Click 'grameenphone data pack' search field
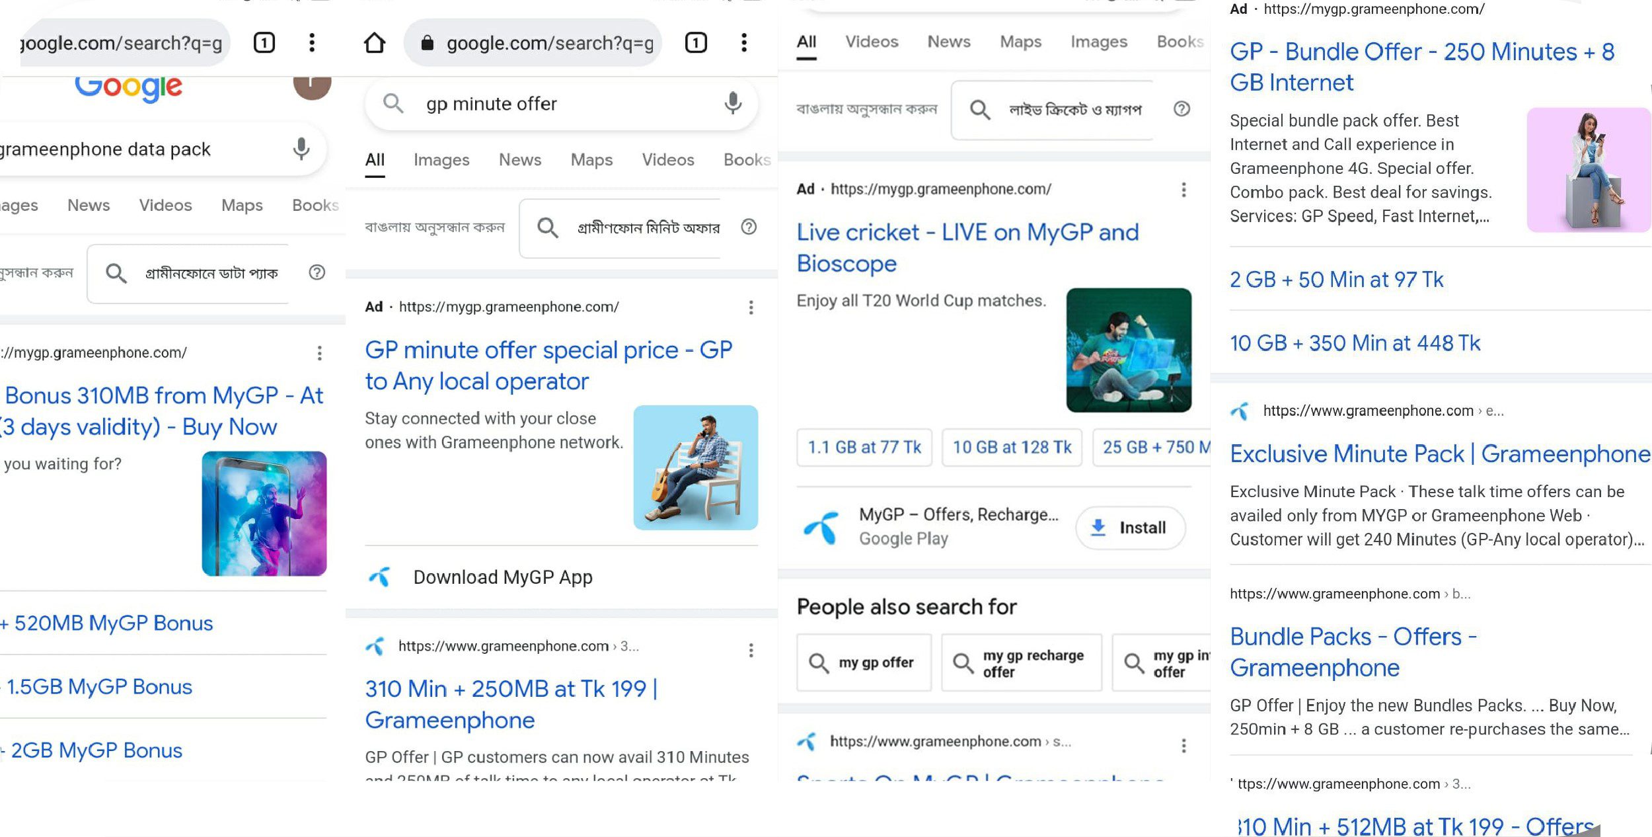 (x=162, y=149)
